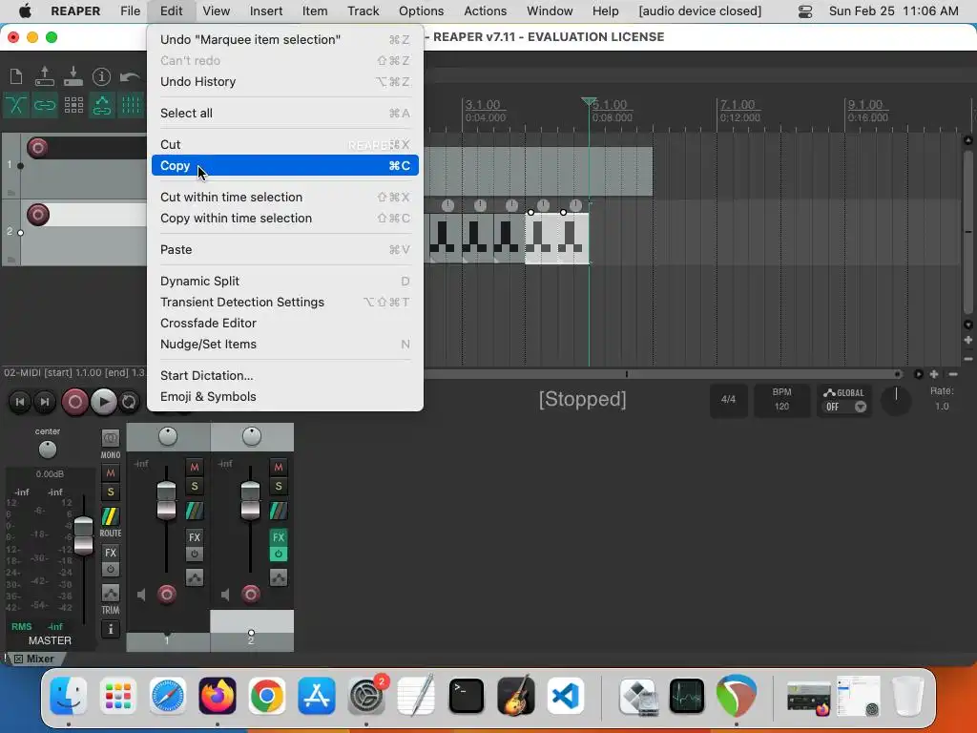Open Undo History menu entry

(x=284, y=82)
